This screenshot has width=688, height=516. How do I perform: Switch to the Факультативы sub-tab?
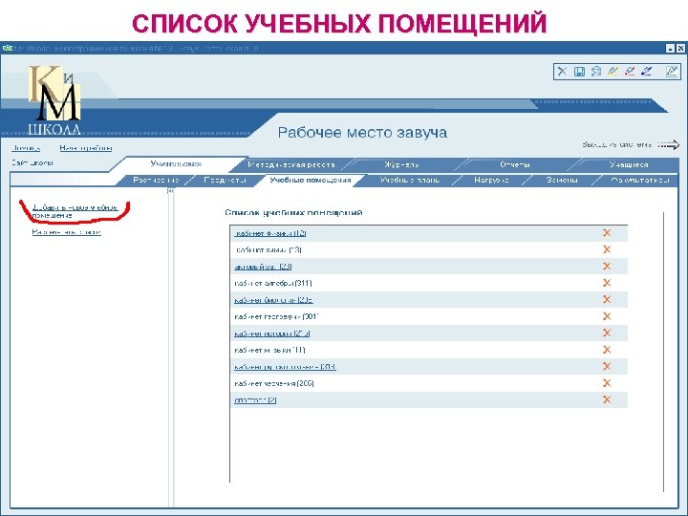(x=639, y=181)
